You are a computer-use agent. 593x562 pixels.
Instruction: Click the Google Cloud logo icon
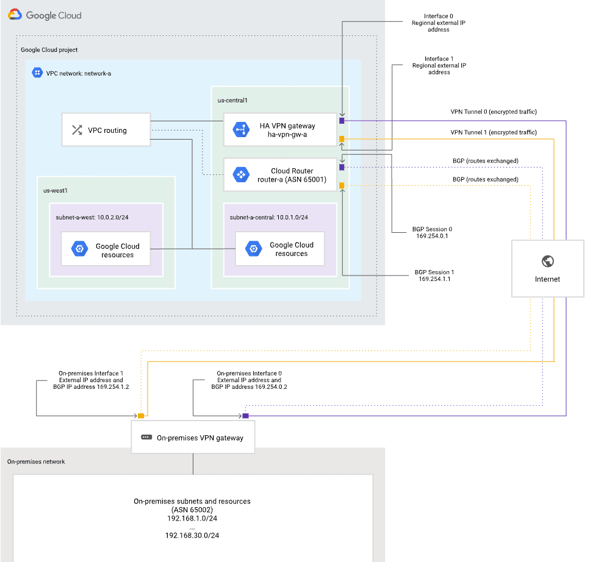point(15,15)
